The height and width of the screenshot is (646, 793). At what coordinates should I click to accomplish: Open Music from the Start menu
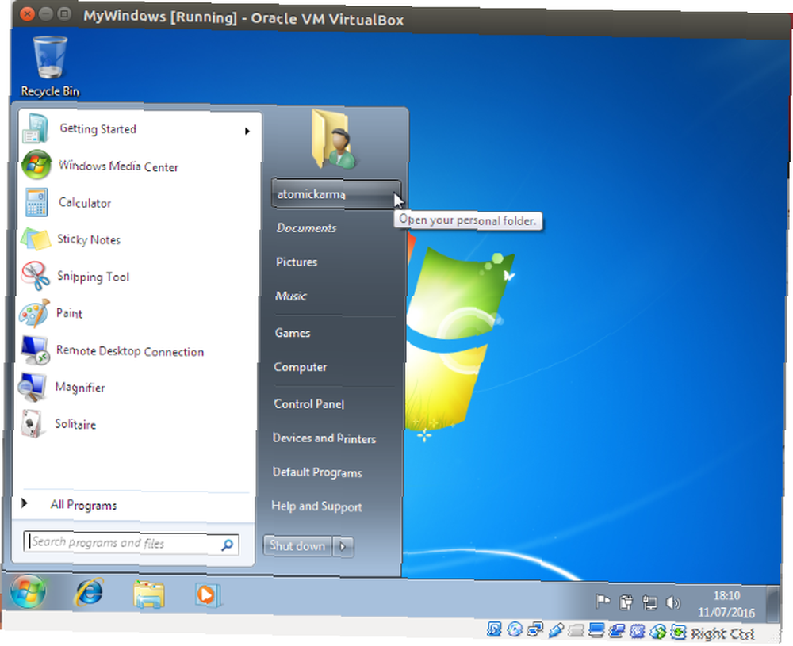coord(291,296)
